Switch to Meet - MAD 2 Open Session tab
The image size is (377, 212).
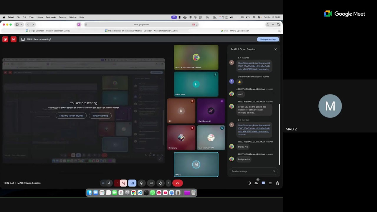(x=235, y=31)
